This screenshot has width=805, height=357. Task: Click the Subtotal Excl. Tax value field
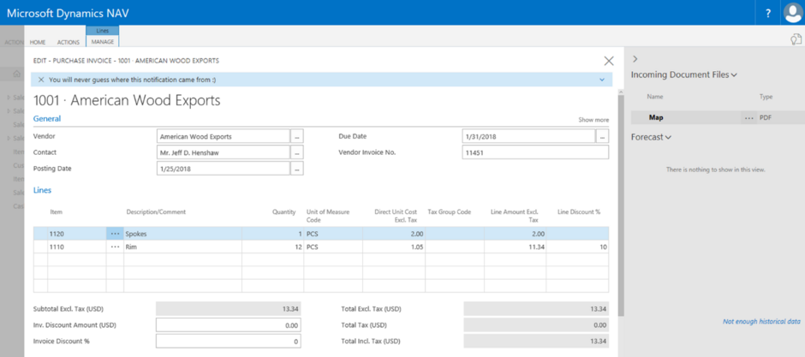pyautogui.click(x=229, y=309)
